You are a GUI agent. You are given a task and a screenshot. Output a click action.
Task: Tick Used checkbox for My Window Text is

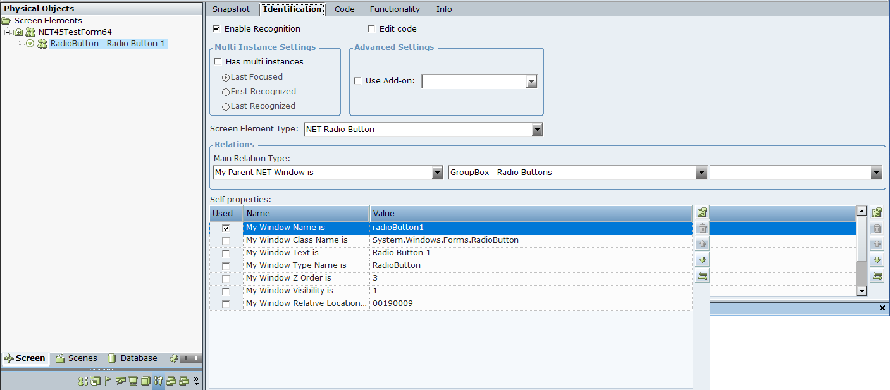226,253
